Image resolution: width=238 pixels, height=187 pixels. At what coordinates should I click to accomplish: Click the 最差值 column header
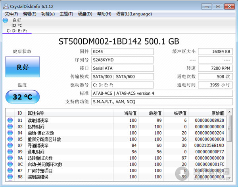pyautogui.click(x=151, y=113)
